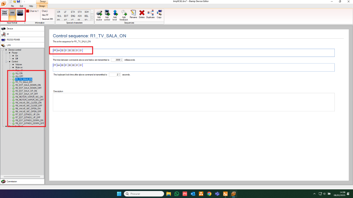This screenshot has height=198, width=353.
Task: Click the Add level icon
Action: click(x=115, y=14)
